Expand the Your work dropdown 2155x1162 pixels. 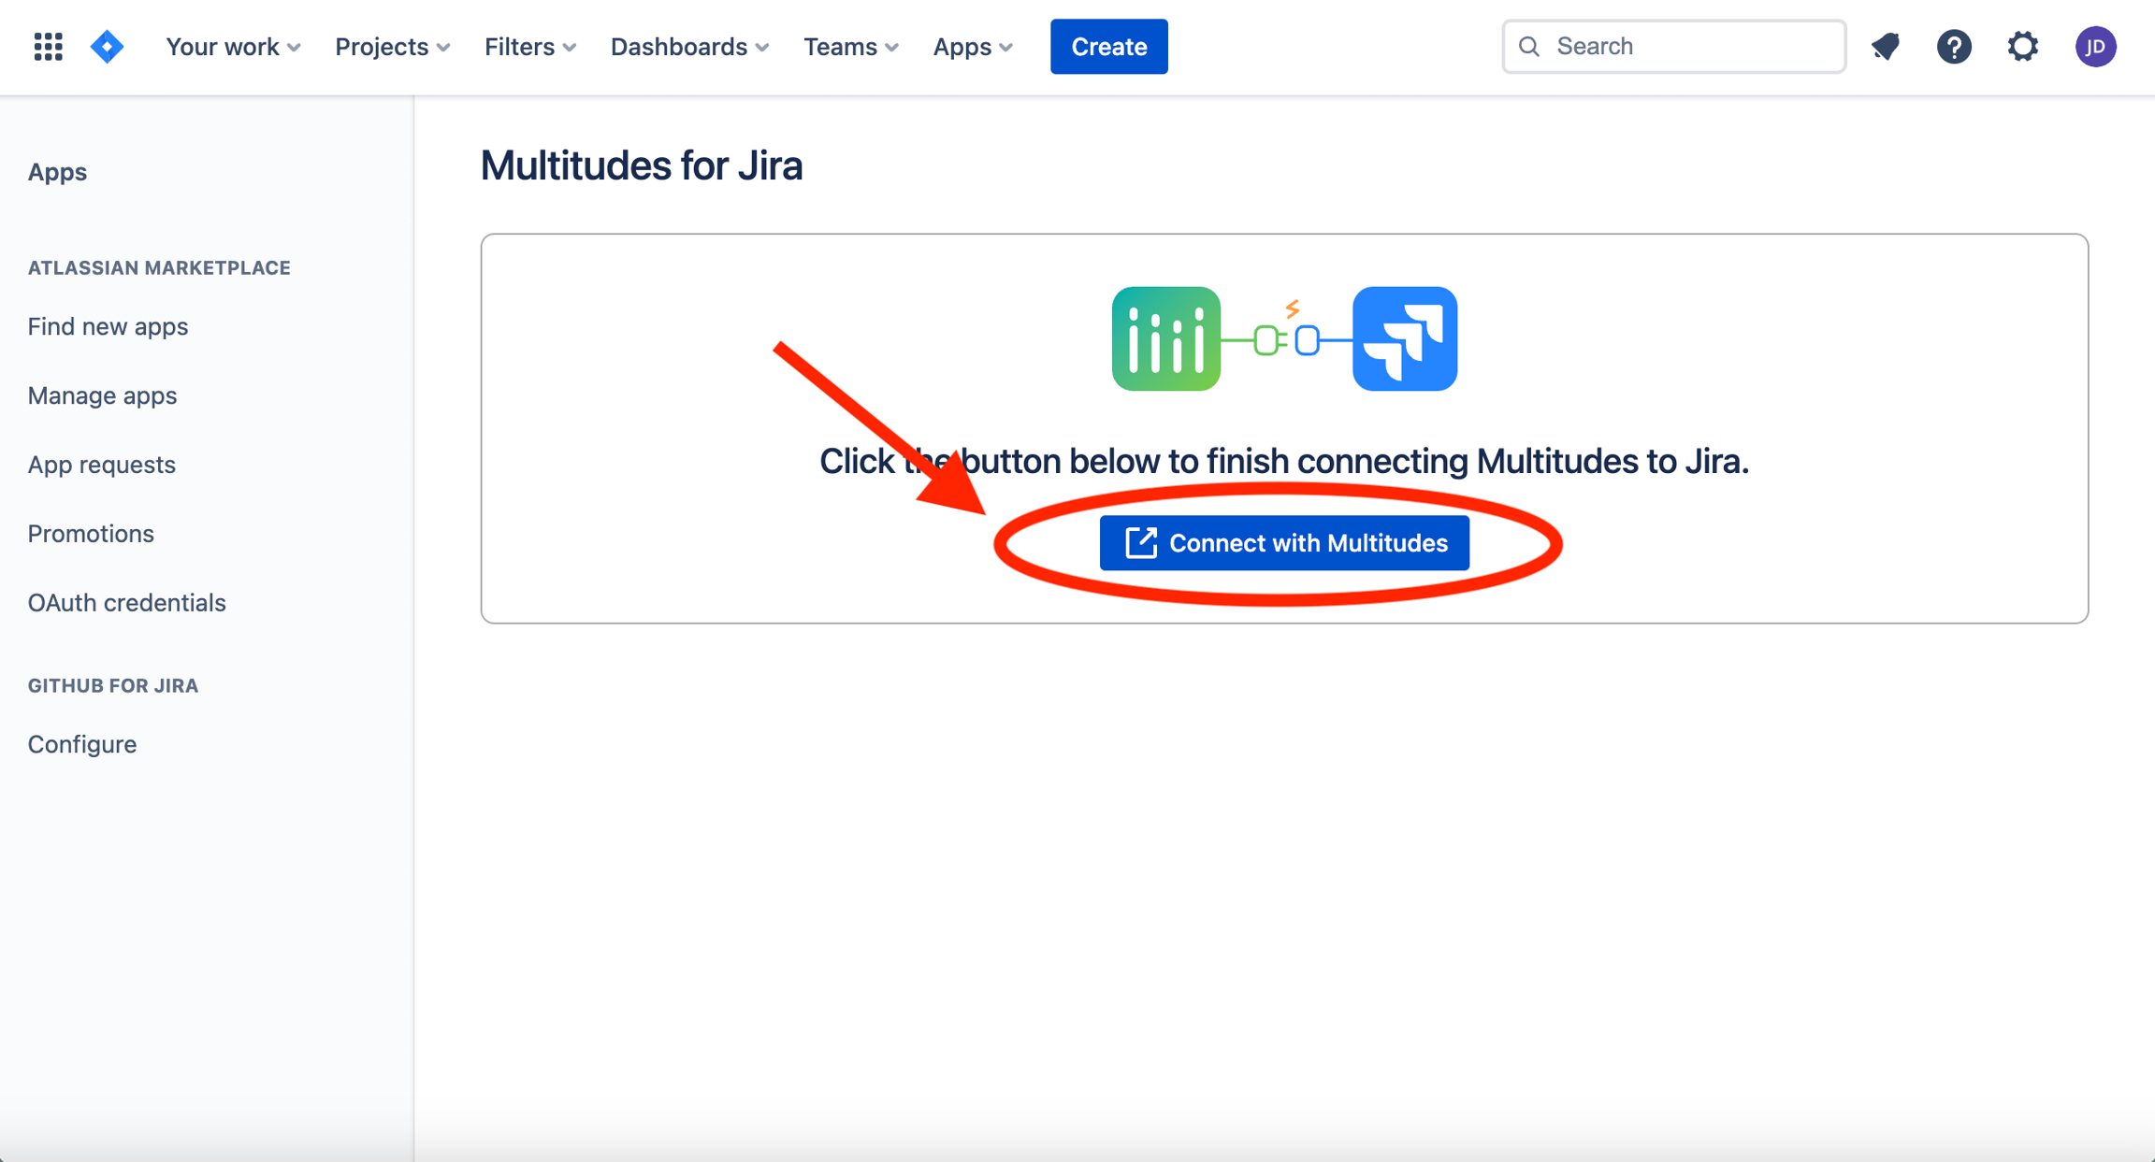[x=233, y=47]
